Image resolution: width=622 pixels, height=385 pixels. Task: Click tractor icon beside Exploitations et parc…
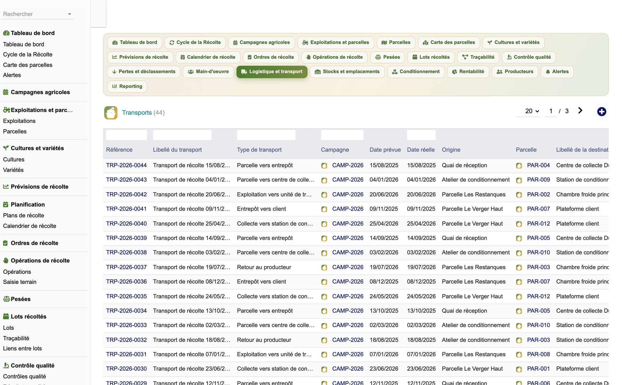[6, 110]
